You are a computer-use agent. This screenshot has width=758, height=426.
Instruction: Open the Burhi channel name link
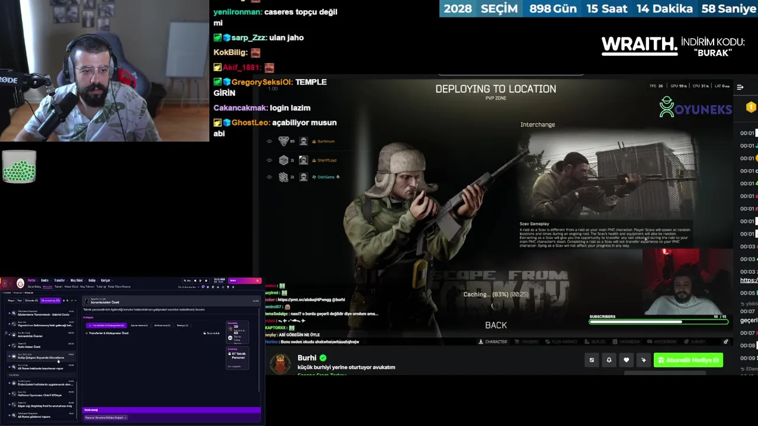point(307,358)
